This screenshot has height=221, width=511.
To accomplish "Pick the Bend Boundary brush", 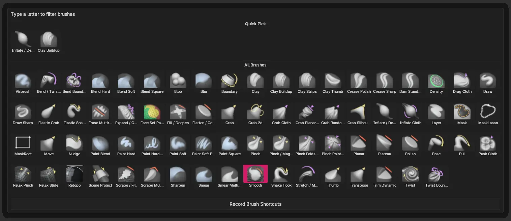I will 74,83.
